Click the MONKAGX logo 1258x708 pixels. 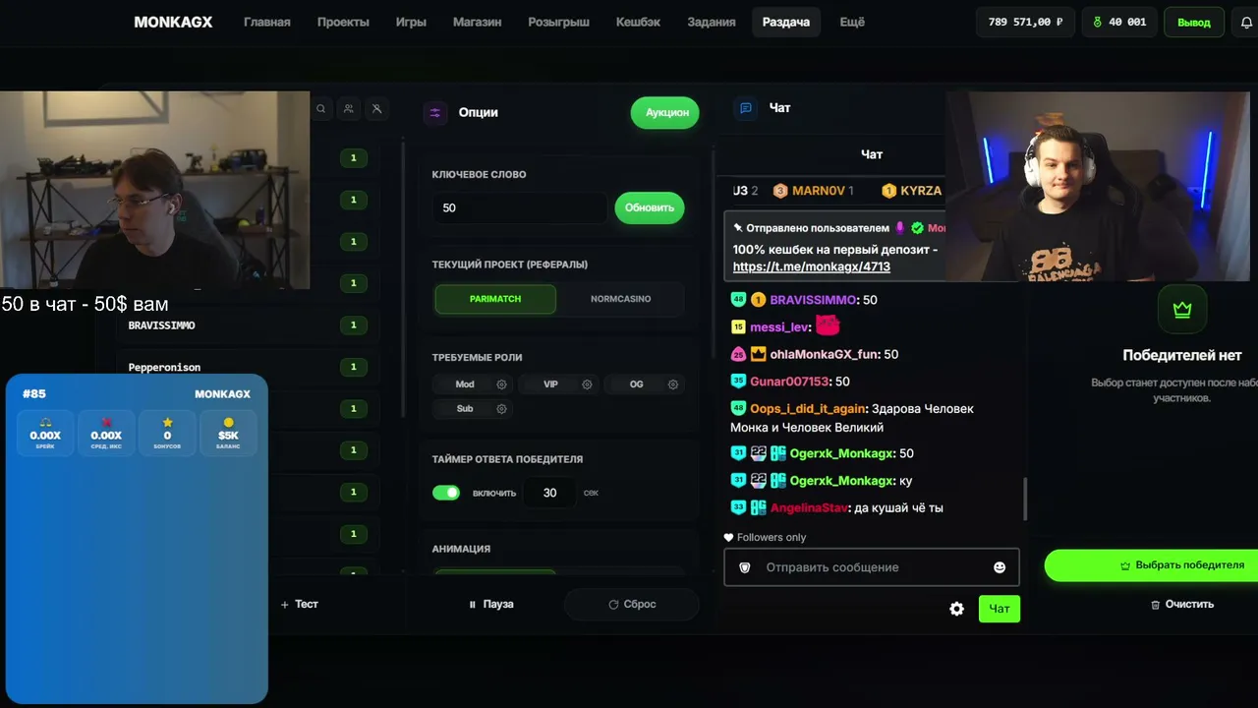(173, 22)
